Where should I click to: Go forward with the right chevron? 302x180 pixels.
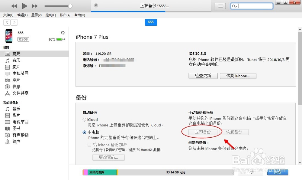pyautogui.click(x=14, y=22)
